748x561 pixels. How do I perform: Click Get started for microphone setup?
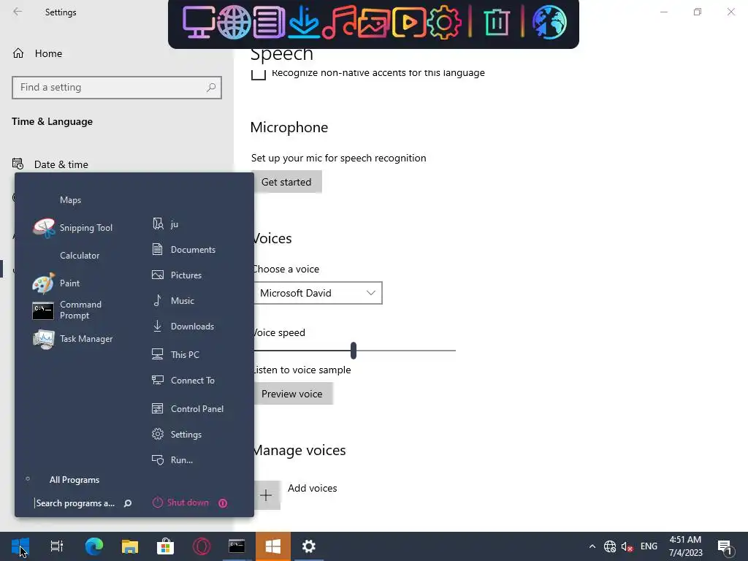pos(286,182)
